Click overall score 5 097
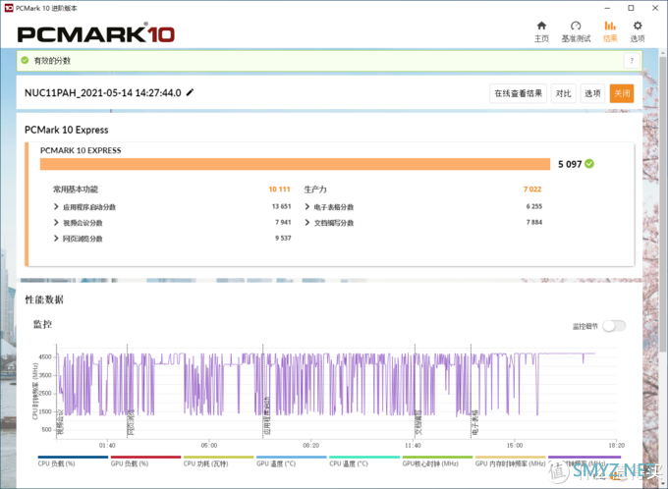This screenshot has height=489, width=668. [x=570, y=164]
